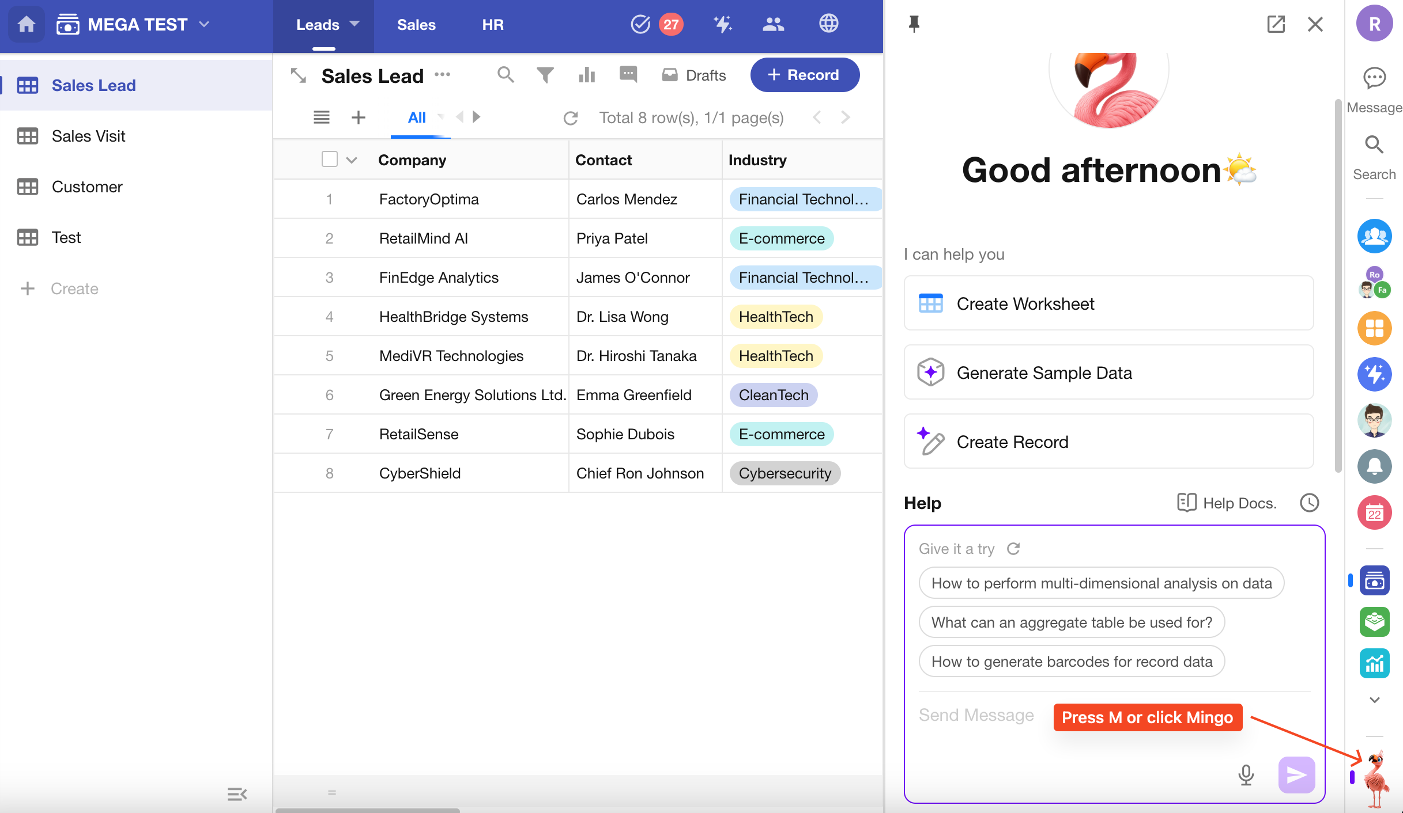
Task: Pin the Mingo assistant panel
Action: click(914, 24)
